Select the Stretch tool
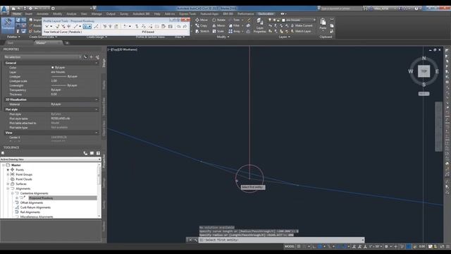 pyautogui.click(x=202, y=31)
